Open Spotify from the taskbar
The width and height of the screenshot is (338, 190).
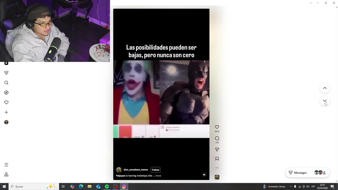107,187
